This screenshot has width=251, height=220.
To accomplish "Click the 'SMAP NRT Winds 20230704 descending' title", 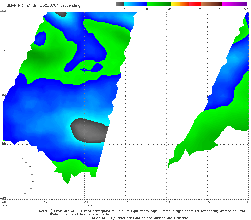I will click(x=43, y=6).
